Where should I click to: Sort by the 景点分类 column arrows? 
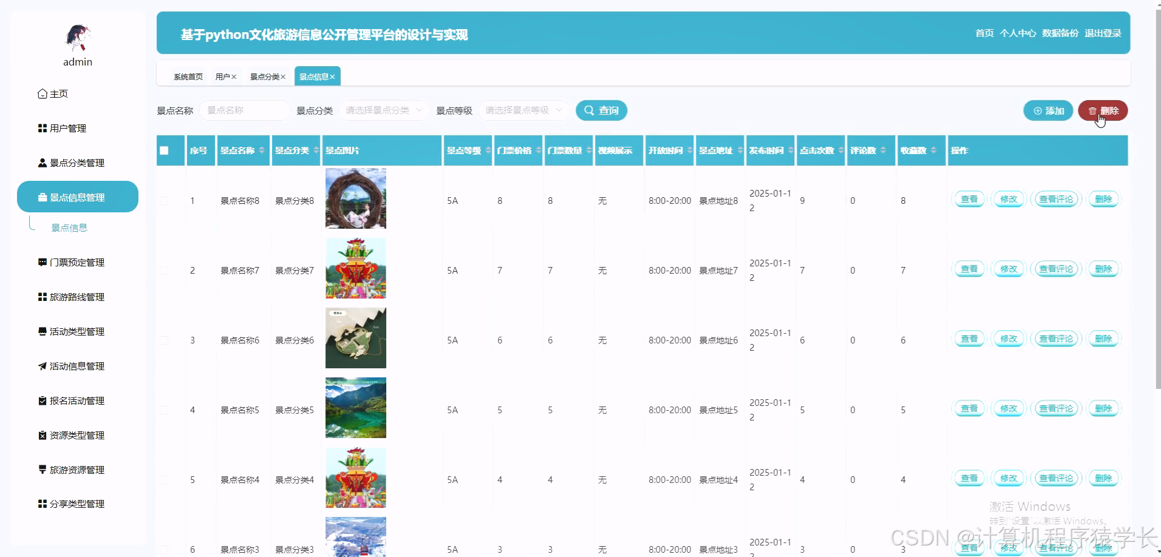click(x=316, y=150)
